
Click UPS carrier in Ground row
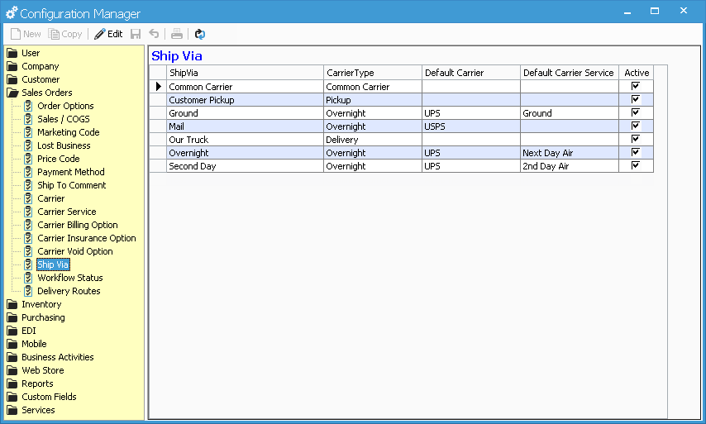[x=471, y=113]
